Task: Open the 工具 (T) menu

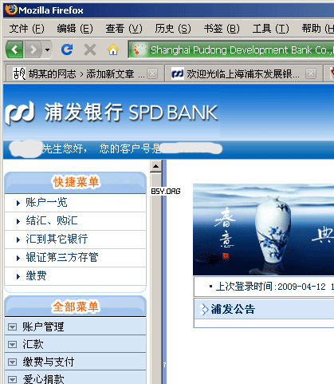Action: (270, 29)
